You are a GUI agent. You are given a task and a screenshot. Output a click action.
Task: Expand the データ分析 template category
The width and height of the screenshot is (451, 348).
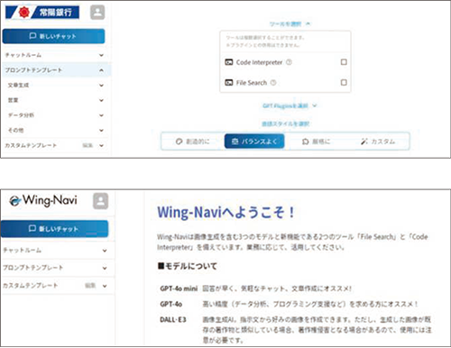point(56,115)
